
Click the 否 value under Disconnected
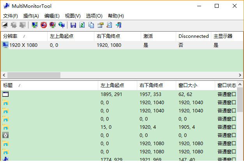point(181,45)
